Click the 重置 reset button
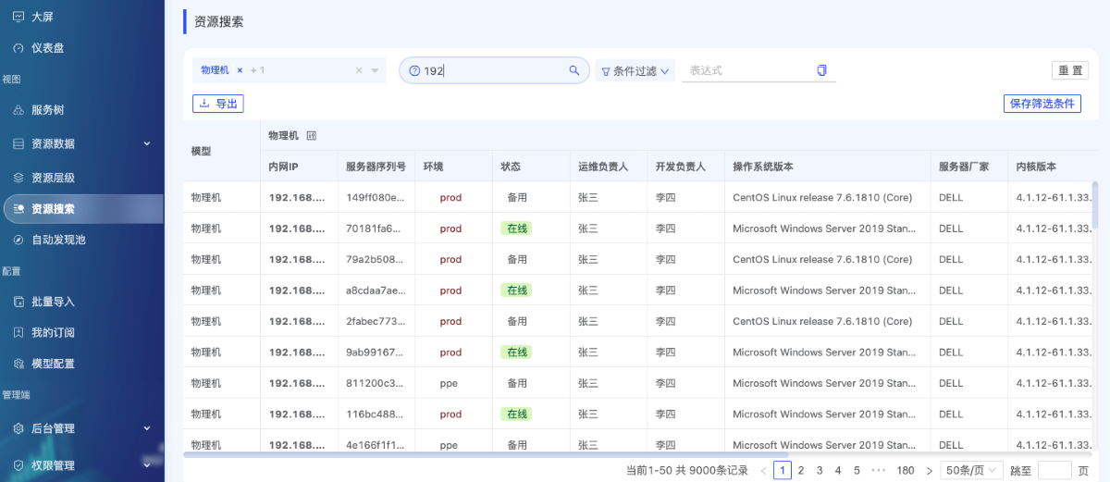The height and width of the screenshot is (482, 1110). [x=1070, y=71]
